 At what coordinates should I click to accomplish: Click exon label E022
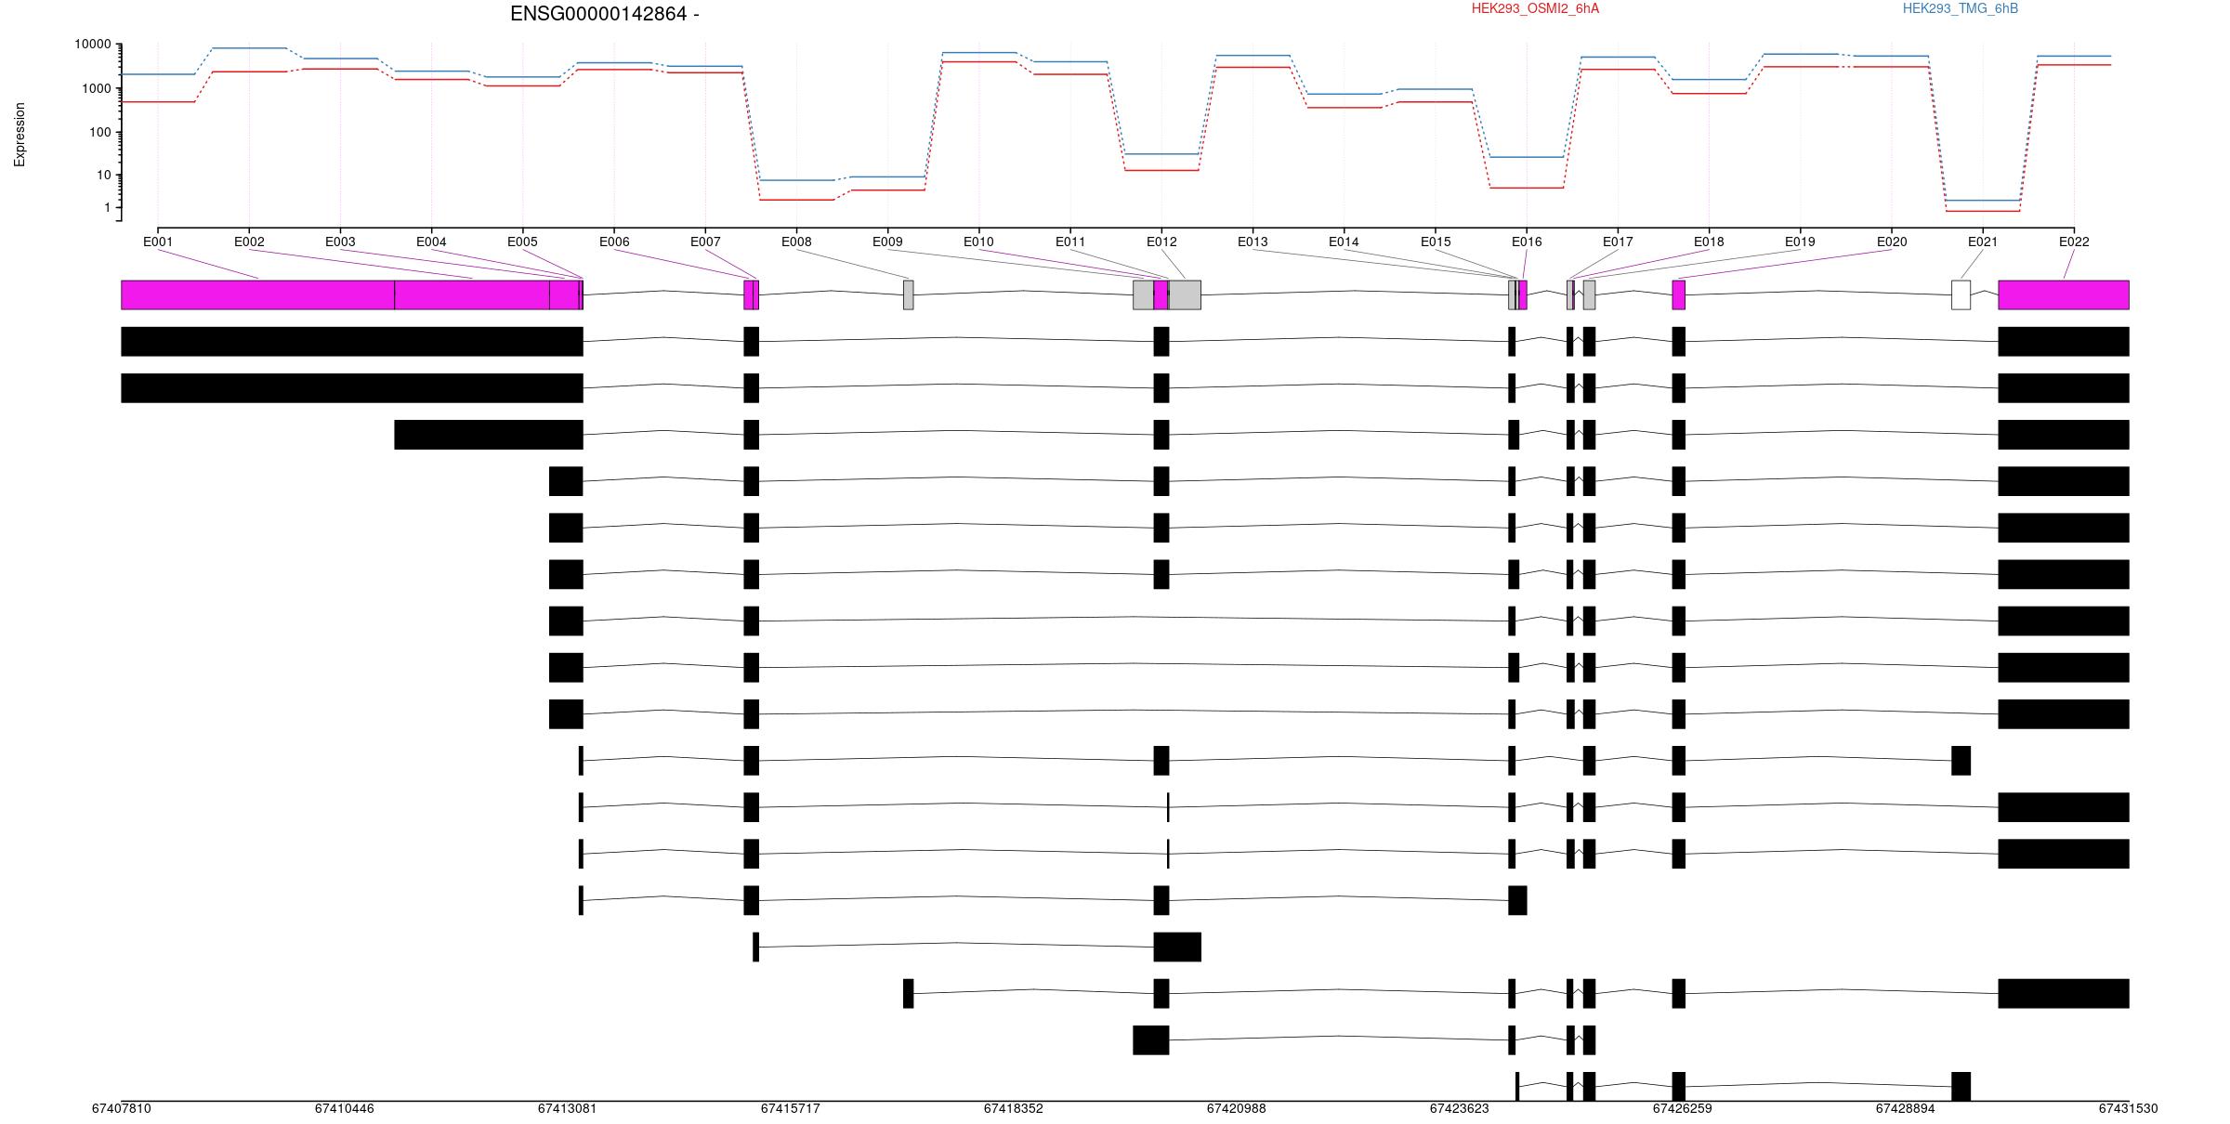(2074, 242)
